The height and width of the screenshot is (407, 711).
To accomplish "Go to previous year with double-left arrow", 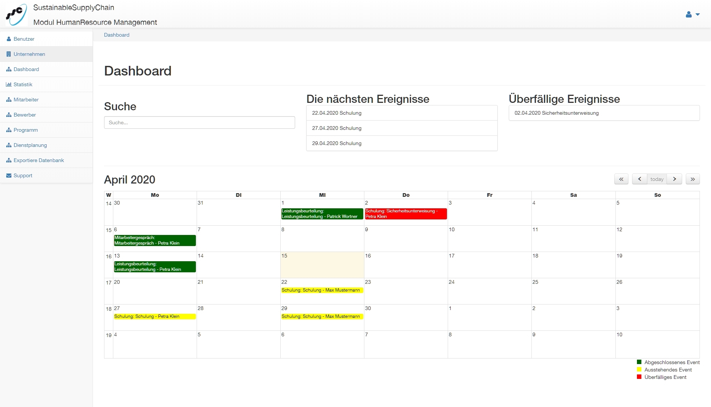I will [x=621, y=179].
